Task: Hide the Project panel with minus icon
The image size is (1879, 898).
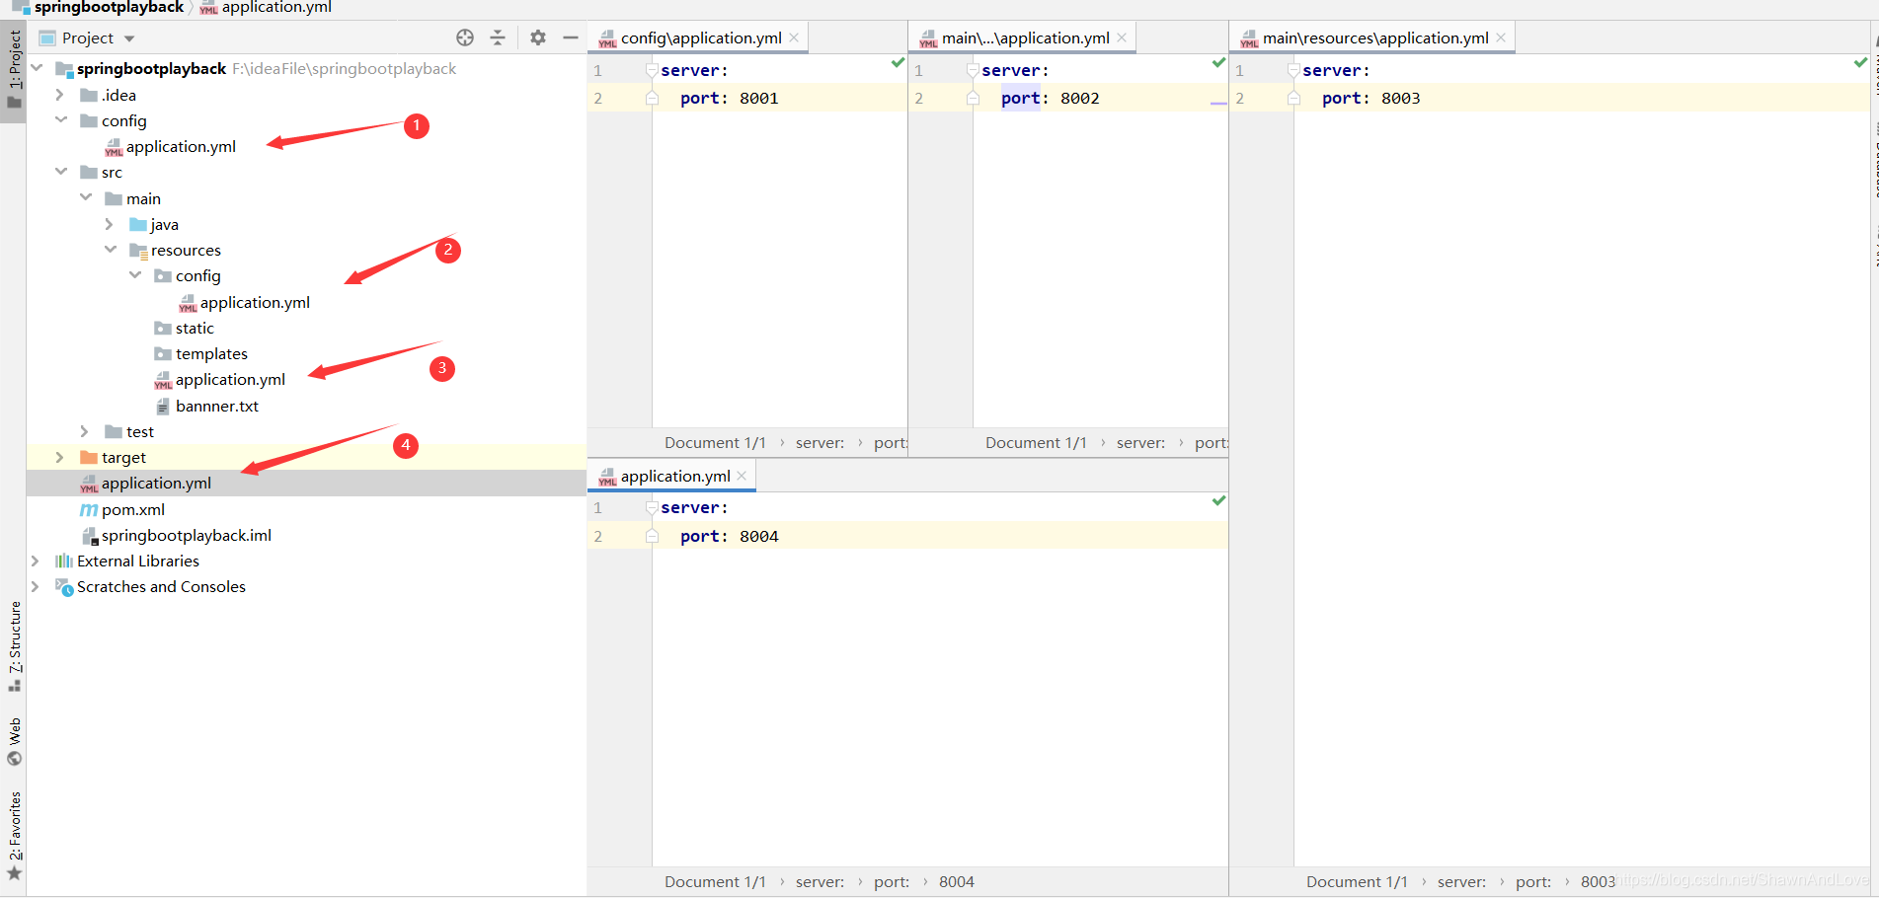Action: (571, 37)
